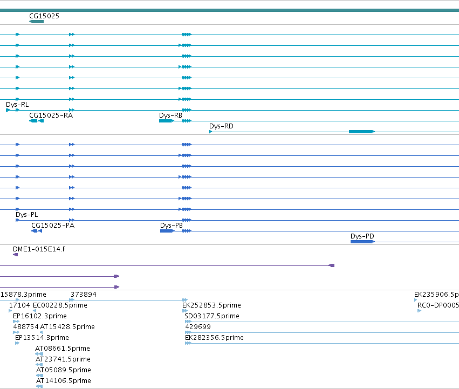The width and height of the screenshot is (459, 389).
Task: Select the arrow glyph under EK282356.5prime
Action: [188, 343]
